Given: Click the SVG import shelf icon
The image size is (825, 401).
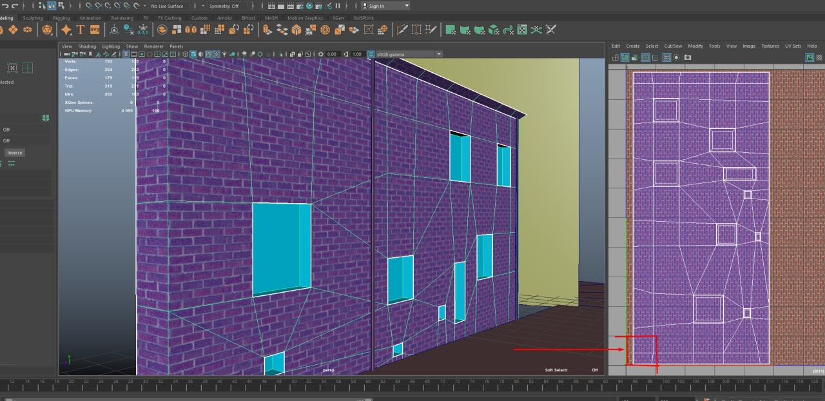Looking at the screenshot, I should tap(95, 30).
